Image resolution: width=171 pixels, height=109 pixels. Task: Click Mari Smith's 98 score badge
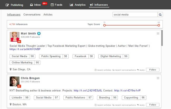coord(19,41)
